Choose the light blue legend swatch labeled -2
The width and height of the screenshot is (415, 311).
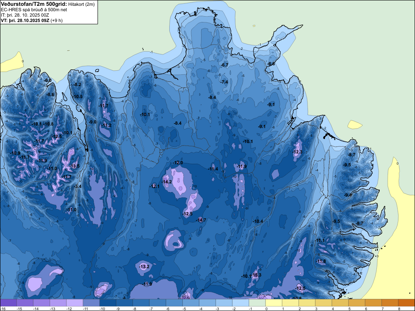click(240, 303)
